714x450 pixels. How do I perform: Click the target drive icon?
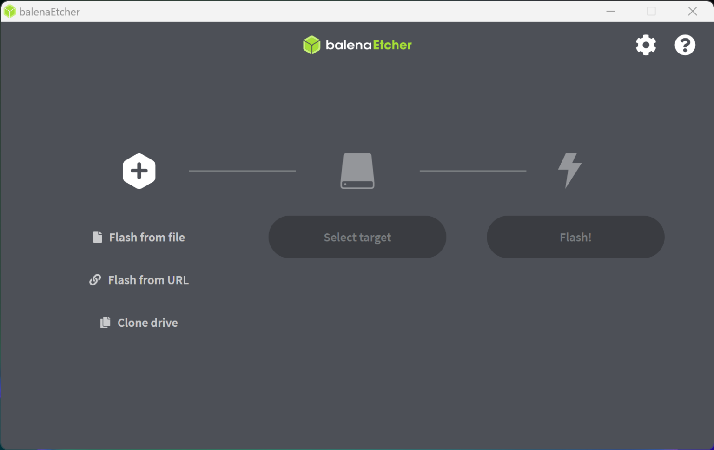pyautogui.click(x=357, y=171)
